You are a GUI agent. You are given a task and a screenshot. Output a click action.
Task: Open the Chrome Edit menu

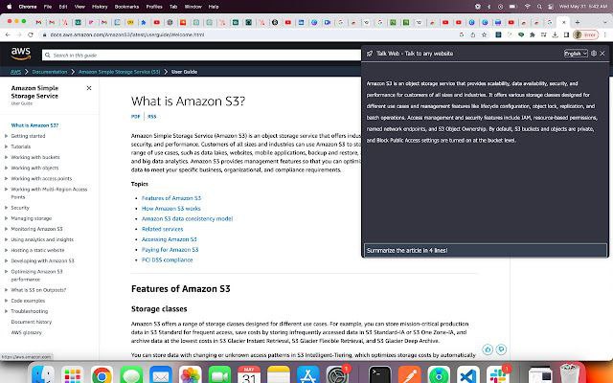click(63, 7)
